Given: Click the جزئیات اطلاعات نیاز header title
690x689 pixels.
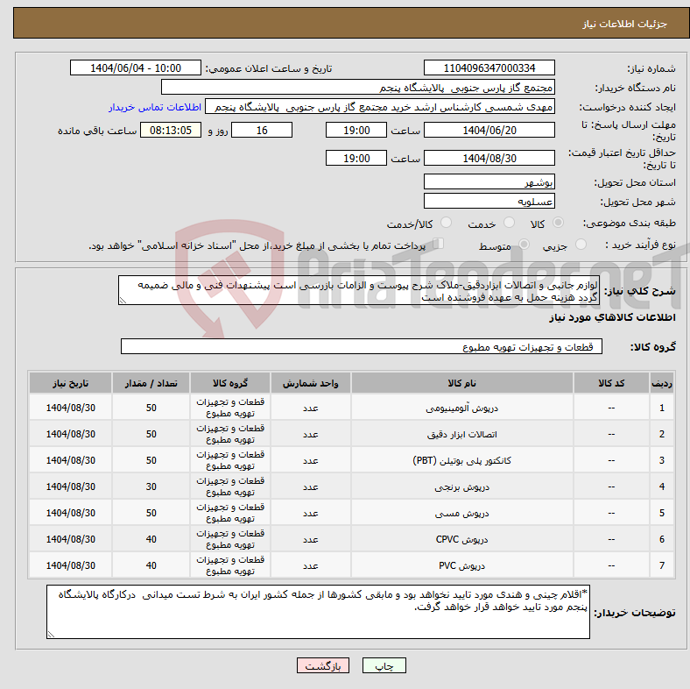Looking at the screenshot, I should tap(625, 24).
